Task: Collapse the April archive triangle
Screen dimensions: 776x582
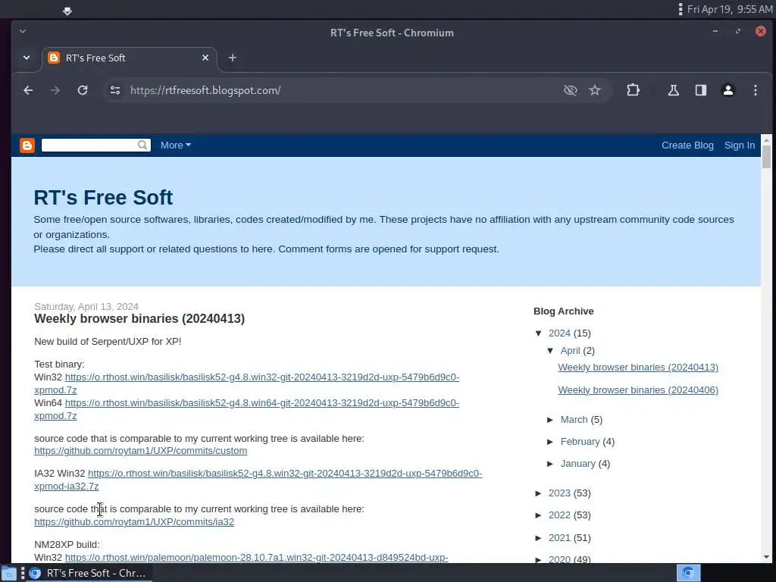Action: click(550, 350)
